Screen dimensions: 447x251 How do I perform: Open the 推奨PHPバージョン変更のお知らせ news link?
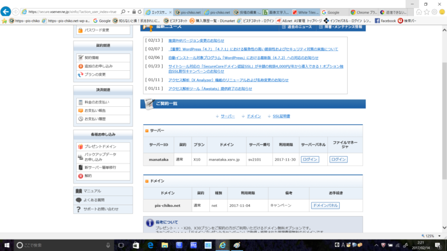196,41
